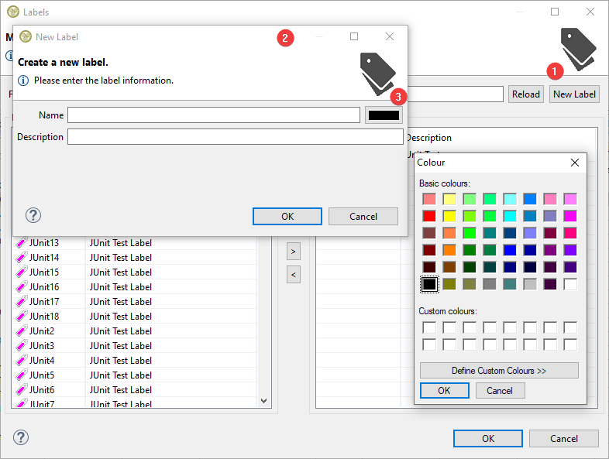Select the black basic colour swatch
609x459 pixels.
click(429, 284)
